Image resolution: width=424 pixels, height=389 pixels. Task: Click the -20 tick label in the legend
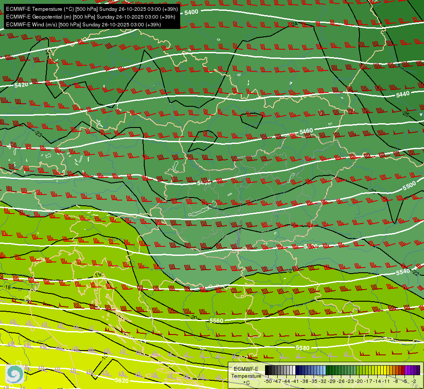(359, 382)
